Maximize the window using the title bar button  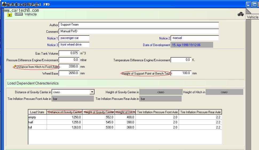(254, 4)
